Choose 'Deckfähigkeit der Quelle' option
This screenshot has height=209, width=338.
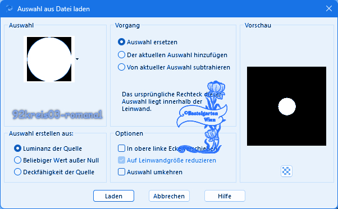(17, 172)
